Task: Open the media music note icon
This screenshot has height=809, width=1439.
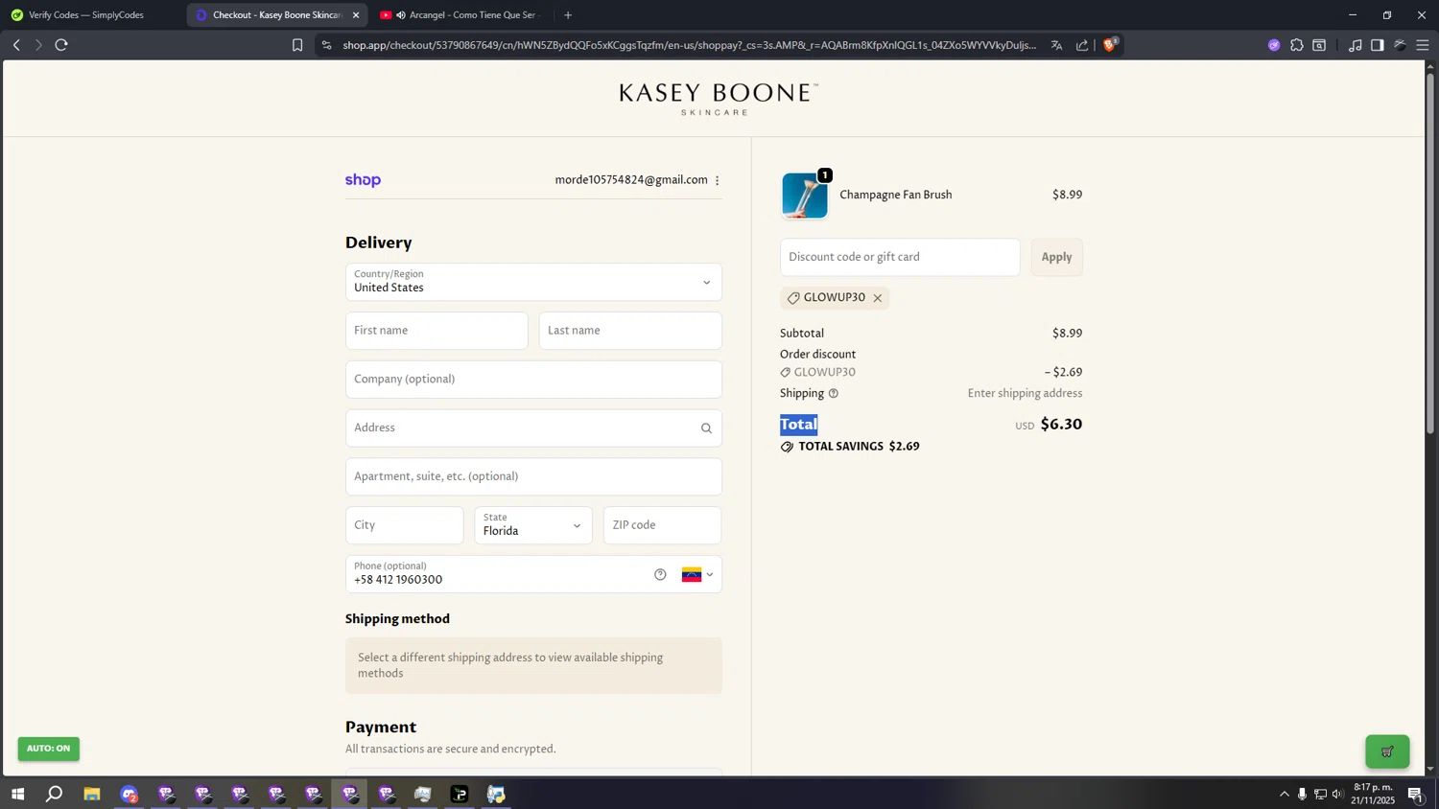Action: [x=1355, y=45]
